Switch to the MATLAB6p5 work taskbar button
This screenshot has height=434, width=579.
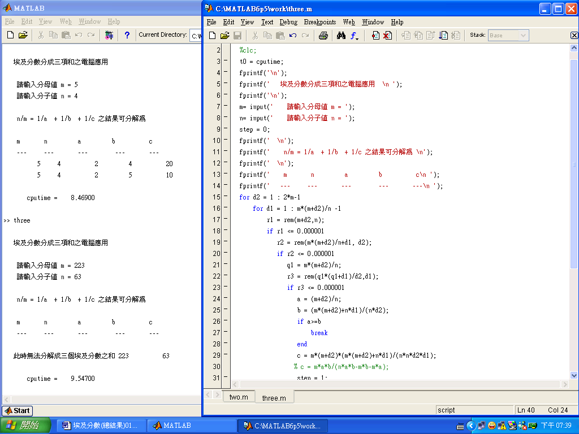point(283,426)
